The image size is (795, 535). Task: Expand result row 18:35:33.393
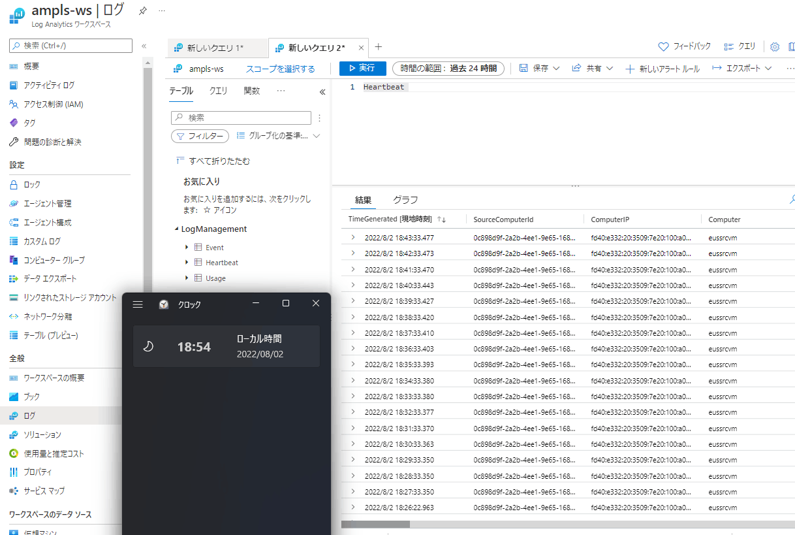click(x=353, y=365)
